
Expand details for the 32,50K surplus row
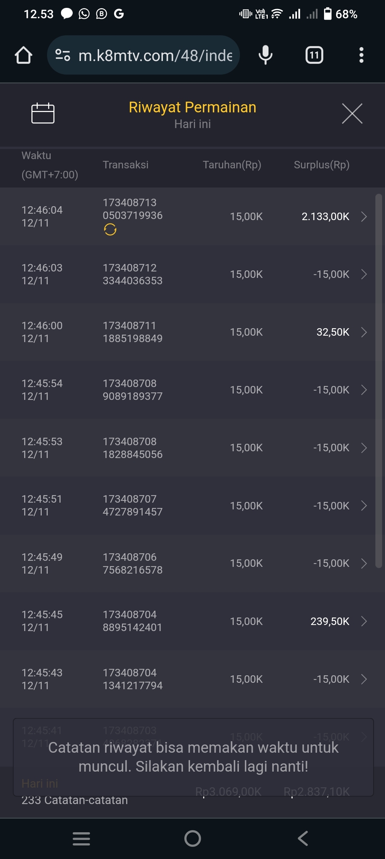(364, 332)
